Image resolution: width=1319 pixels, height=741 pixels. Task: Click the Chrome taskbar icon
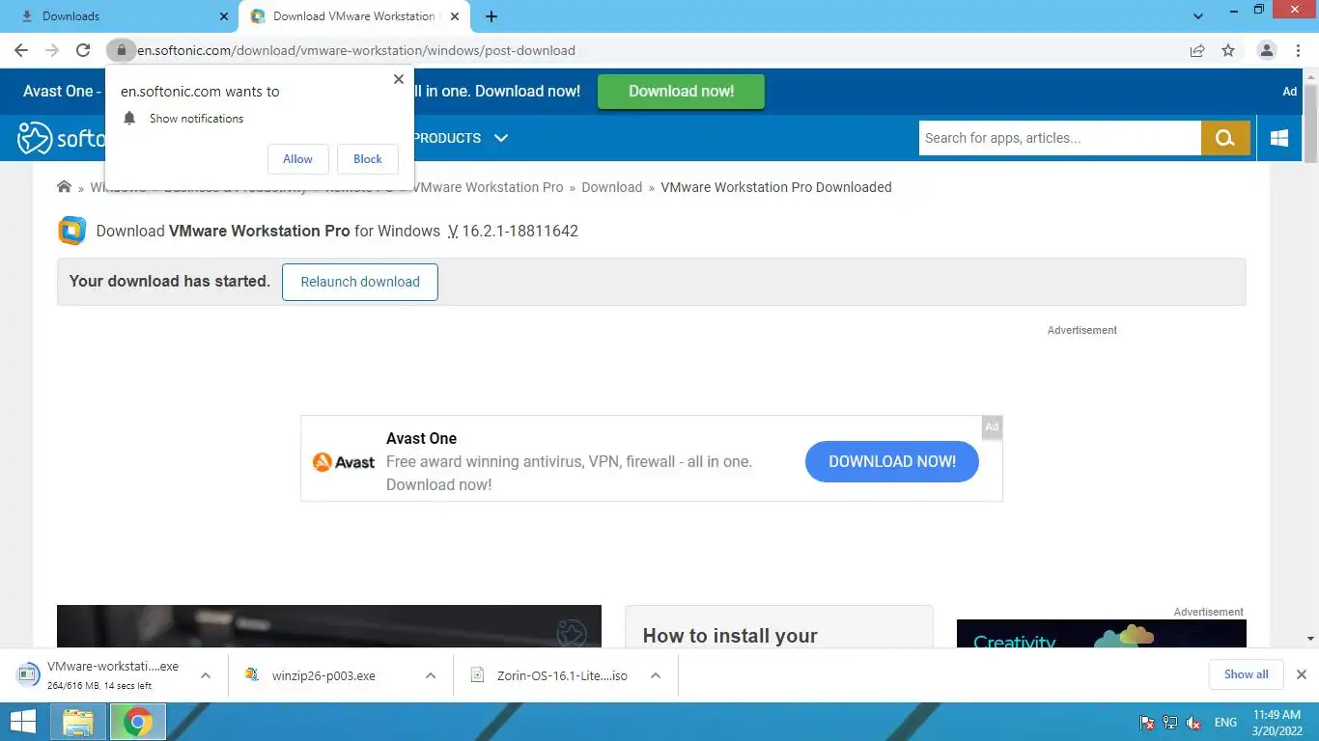point(138,722)
